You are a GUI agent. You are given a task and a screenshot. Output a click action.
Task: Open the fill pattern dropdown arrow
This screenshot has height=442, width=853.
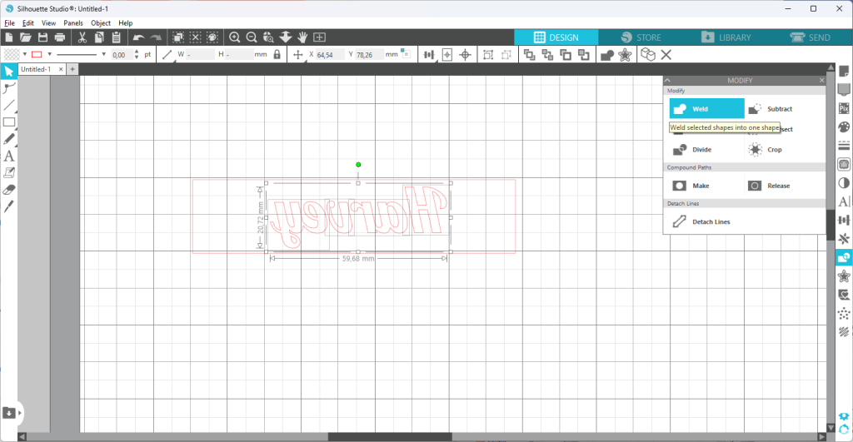(24, 54)
